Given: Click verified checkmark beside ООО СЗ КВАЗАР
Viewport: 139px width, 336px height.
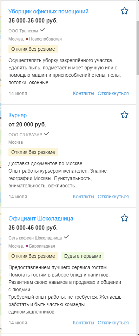Looking at the screenshot, I should (x=47, y=134).
